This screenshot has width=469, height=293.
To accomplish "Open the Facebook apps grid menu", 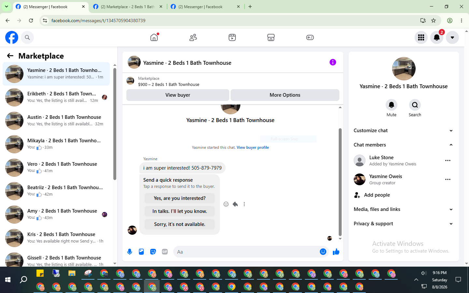I will pyautogui.click(x=421, y=37).
